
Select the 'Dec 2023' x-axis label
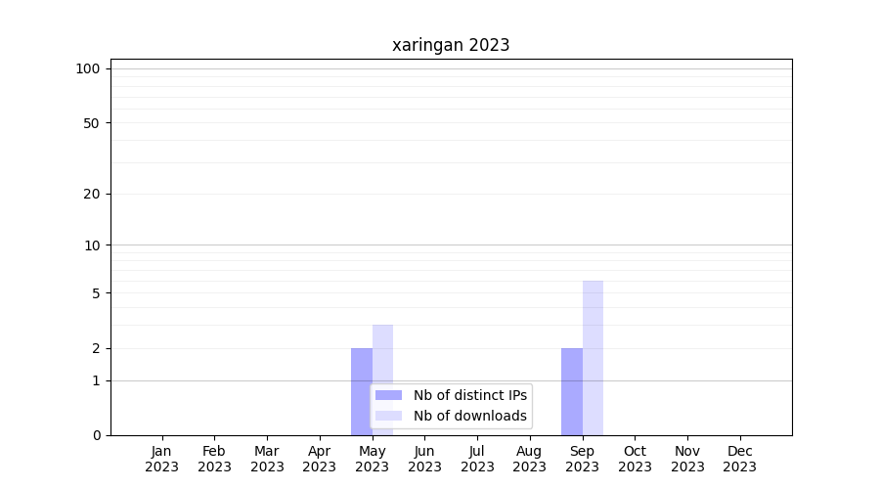(739, 459)
